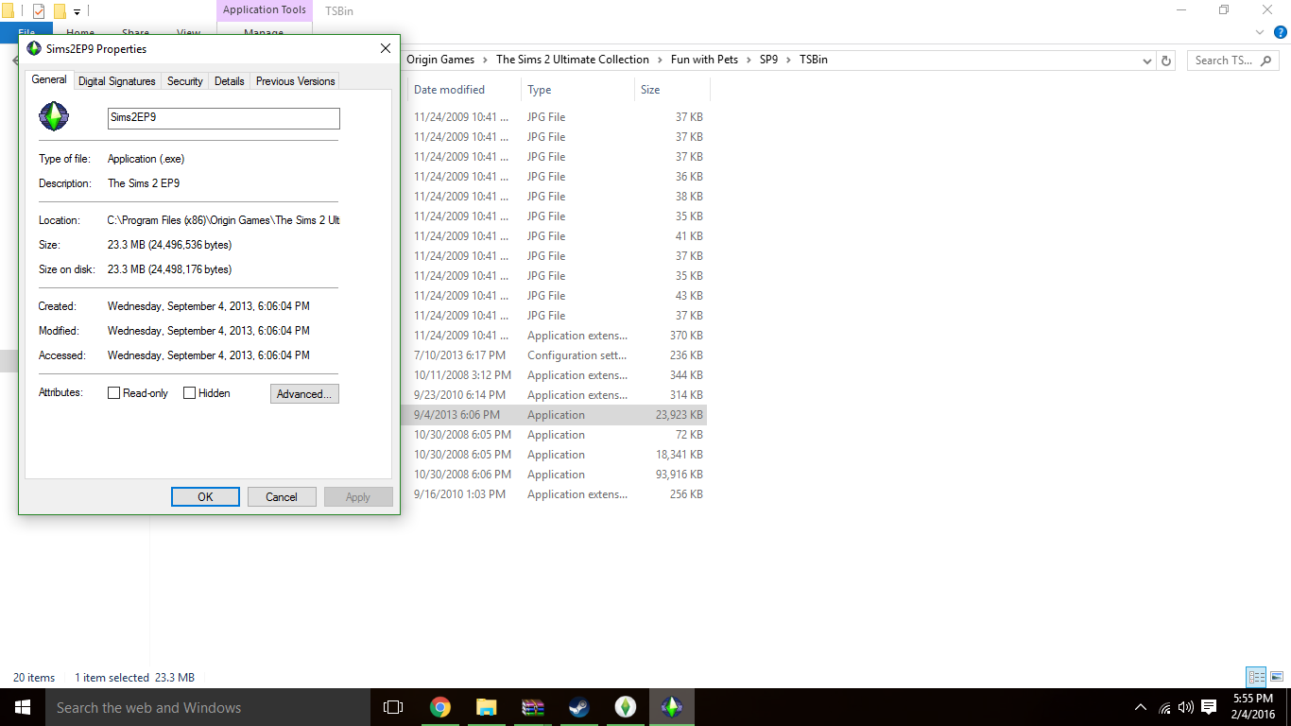Tick the Hidden attribute checkbox

click(x=189, y=393)
